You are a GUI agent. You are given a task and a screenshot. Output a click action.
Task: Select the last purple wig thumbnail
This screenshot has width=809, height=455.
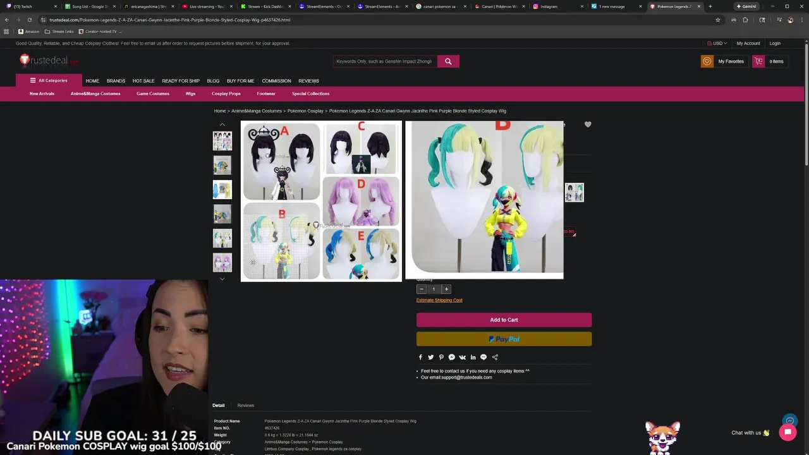222,262
